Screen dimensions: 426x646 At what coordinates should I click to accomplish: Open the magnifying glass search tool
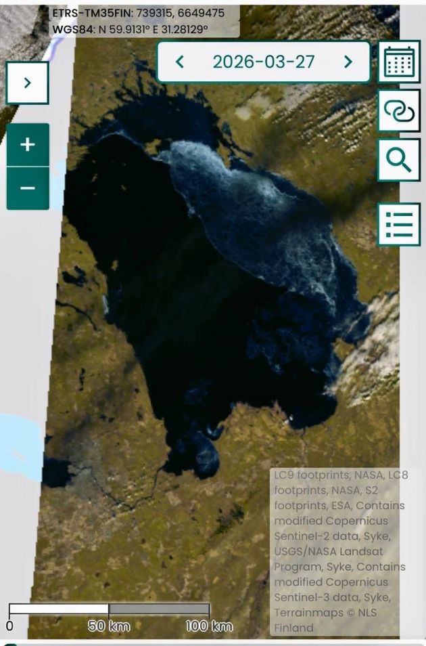click(398, 160)
